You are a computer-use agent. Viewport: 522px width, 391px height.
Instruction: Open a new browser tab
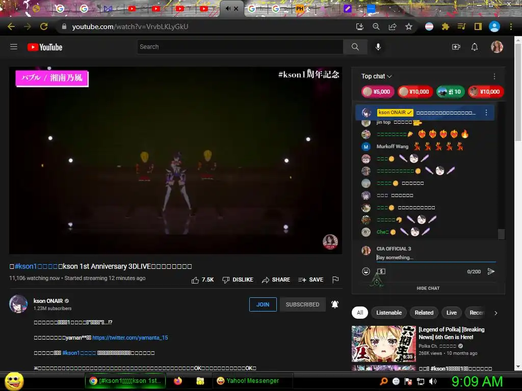tap(421, 9)
